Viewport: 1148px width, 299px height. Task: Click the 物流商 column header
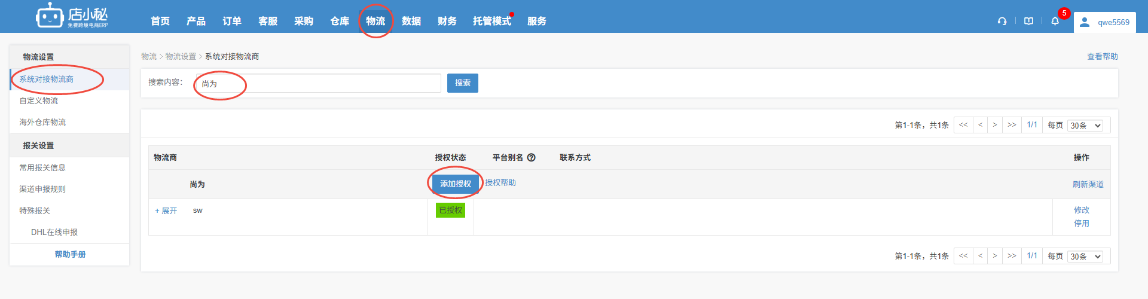coord(165,158)
